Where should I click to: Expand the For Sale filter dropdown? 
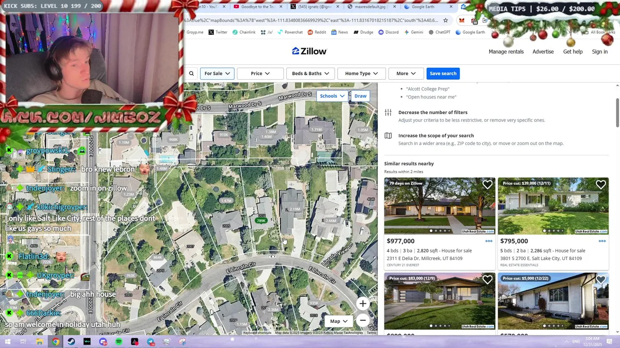pos(217,73)
